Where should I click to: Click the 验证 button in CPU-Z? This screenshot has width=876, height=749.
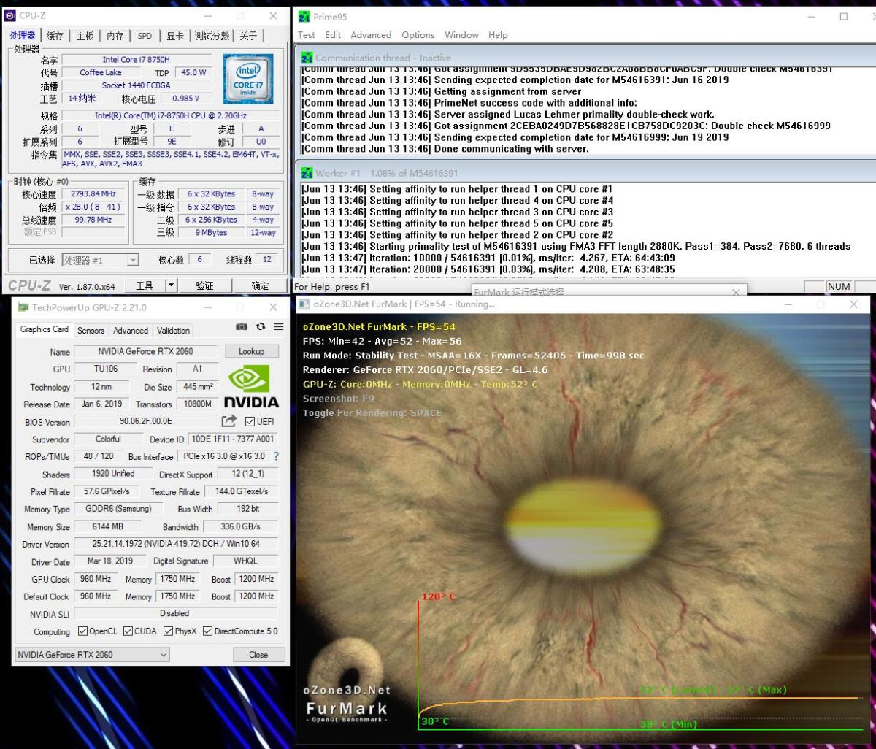click(205, 285)
